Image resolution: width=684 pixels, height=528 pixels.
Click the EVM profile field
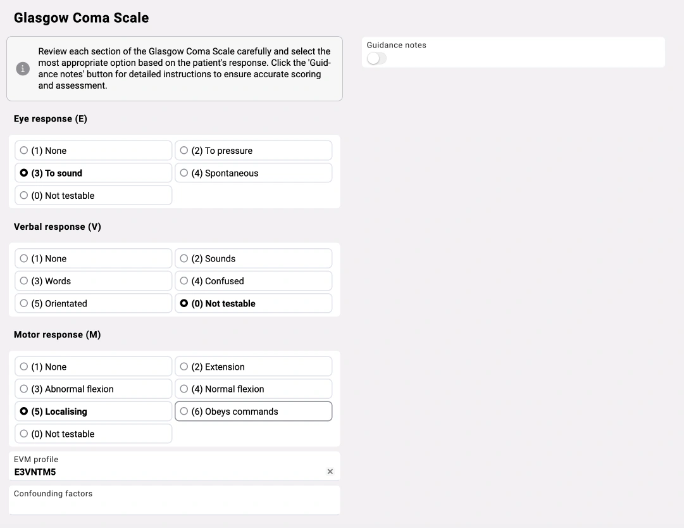pyautogui.click(x=165, y=472)
